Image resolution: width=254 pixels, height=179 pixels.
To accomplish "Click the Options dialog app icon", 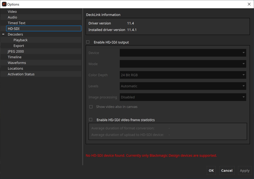I will point(4,4).
